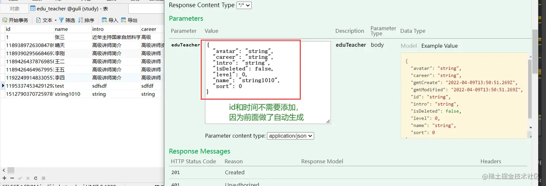Select the name cell string1010
Viewport: 546px width, 186px height.
point(73,94)
